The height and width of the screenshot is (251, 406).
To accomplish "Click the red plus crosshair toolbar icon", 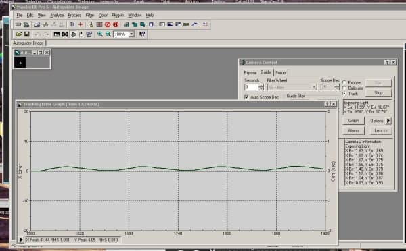I will pos(81,24).
